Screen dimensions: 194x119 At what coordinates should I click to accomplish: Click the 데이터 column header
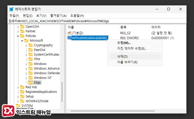pyautogui.click(x=168, y=27)
